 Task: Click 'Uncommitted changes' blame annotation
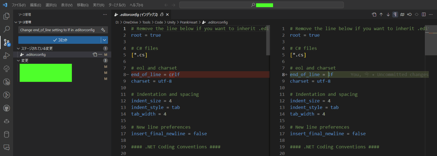[x=403, y=74]
